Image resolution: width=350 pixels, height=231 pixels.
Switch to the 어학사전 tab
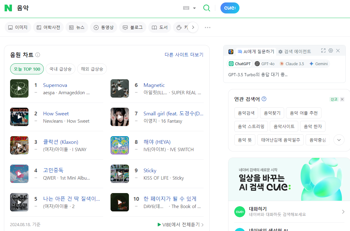[x=48, y=28]
